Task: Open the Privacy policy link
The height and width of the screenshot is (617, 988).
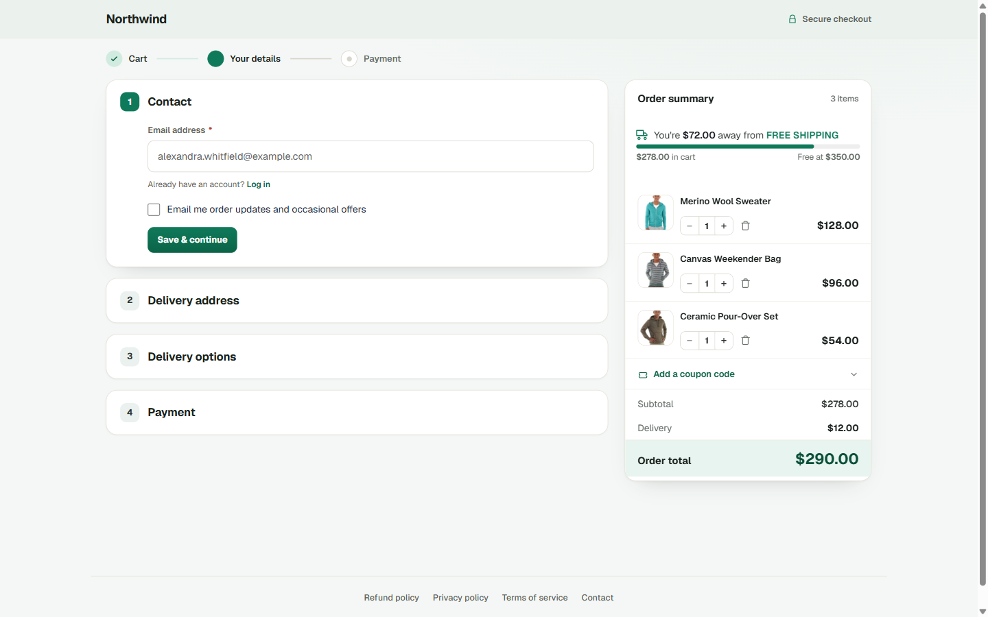Action: pyautogui.click(x=460, y=598)
